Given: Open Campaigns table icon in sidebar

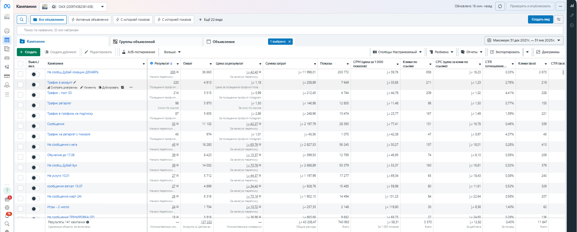Looking at the screenshot, I should pyautogui.click(x=7, y=40).
